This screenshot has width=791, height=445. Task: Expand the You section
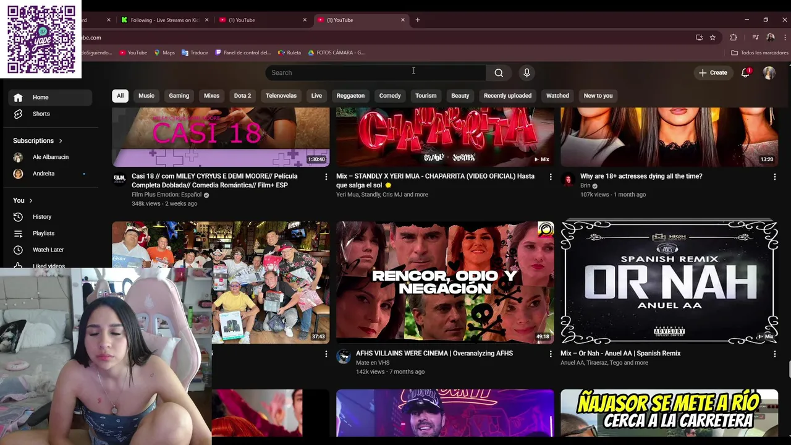click(x=23, y=200)
